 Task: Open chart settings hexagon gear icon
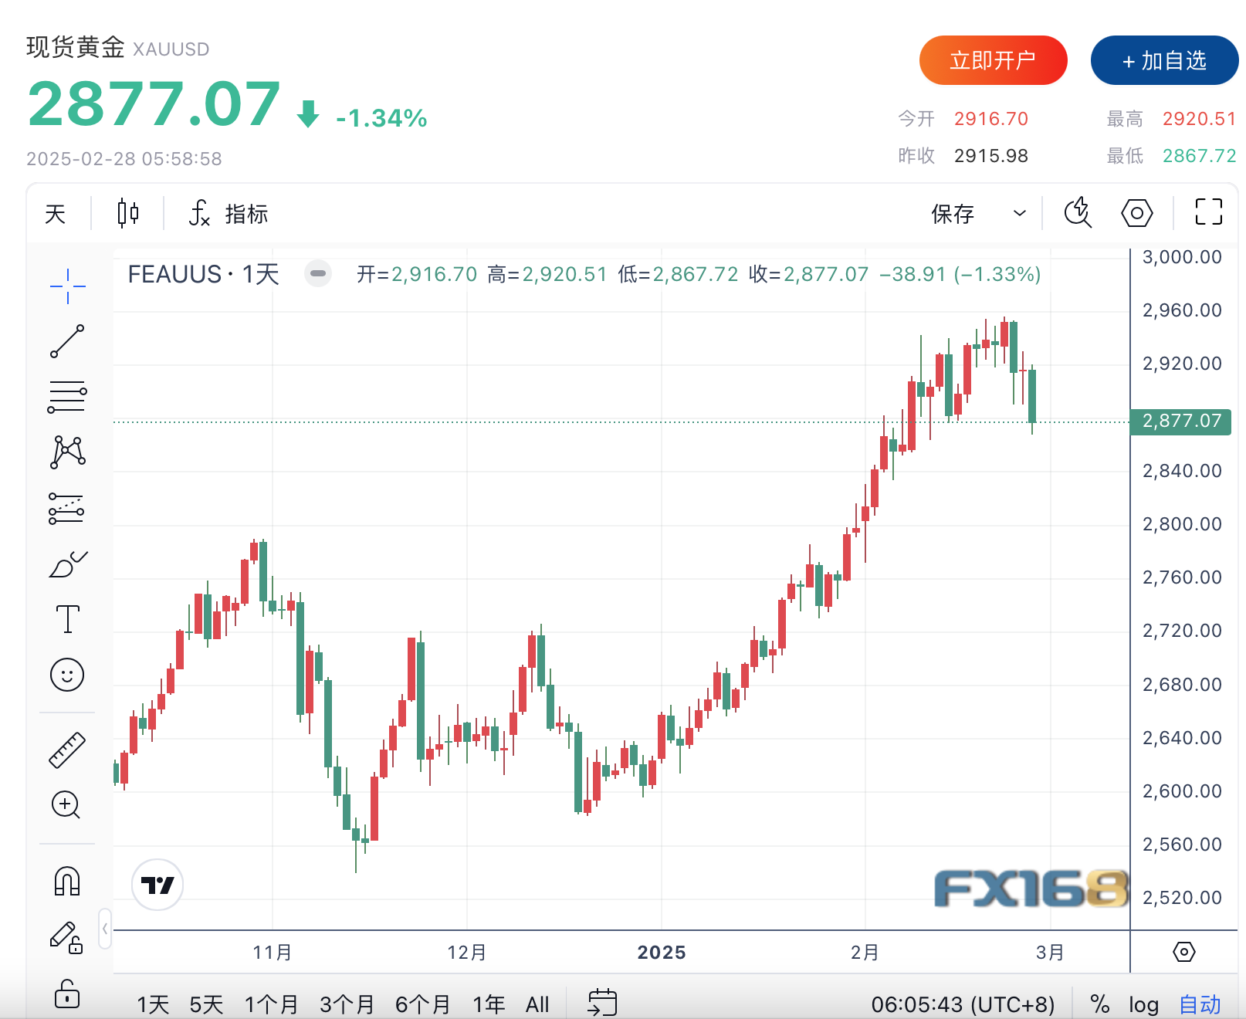1136,213
